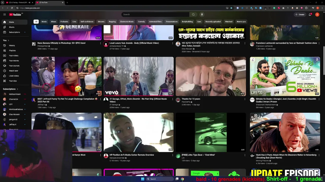The image size is (325, 182).
Task: Expand the You section chevron
Action: [8, 40]
